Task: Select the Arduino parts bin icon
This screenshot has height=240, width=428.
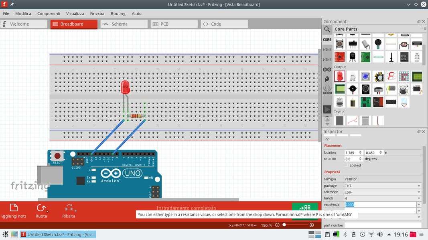Action: pyautogui.click(x=327, y=69)
